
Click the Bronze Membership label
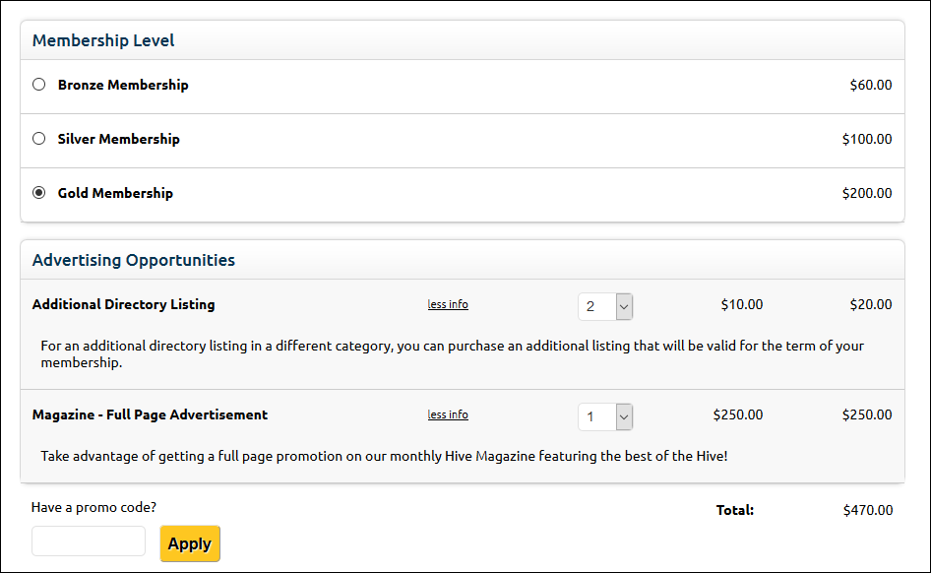tap(123, 85)
